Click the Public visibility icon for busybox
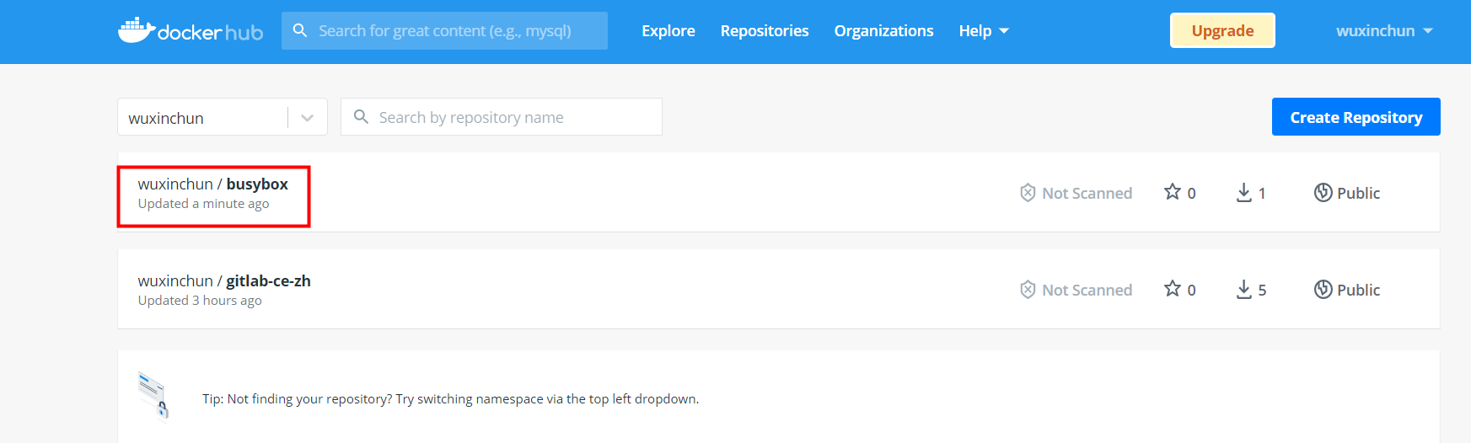 point(1323,193)
